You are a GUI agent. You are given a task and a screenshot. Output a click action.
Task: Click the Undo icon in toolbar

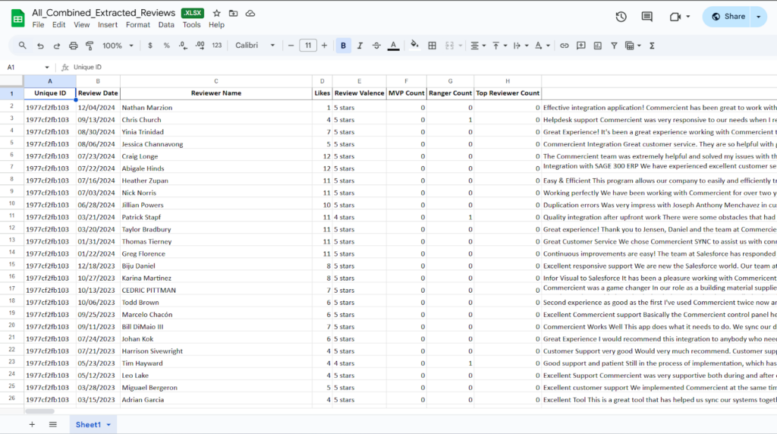coord(40,46)
